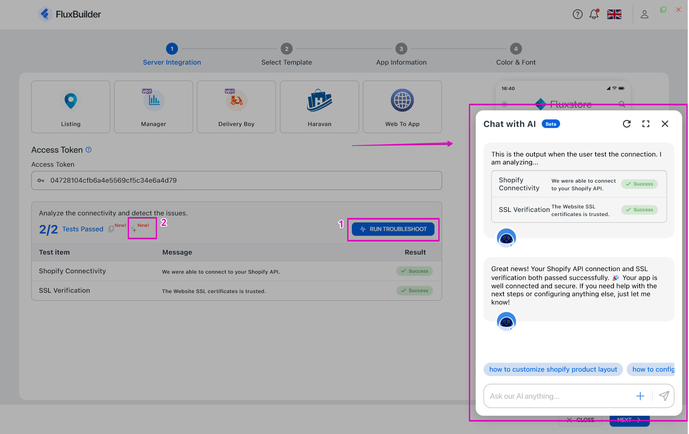This screenshot has height=434, width=689.
Task: Focus the Ask our AI anything field
Action: pos(557,396)
